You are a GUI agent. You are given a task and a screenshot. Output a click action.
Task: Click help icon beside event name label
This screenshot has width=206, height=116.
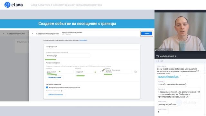pos(67,53)
